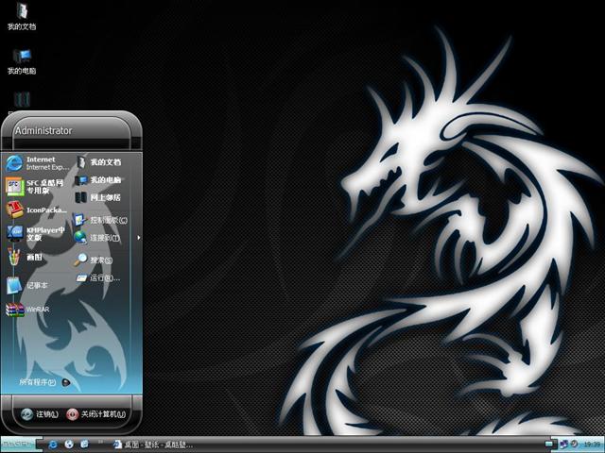Open KMPlayer中文版 in Start menu
605x453 pixels.
pos(36,233)
